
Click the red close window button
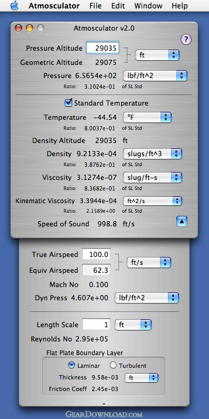pyautogui.click(x=18, y=28)
